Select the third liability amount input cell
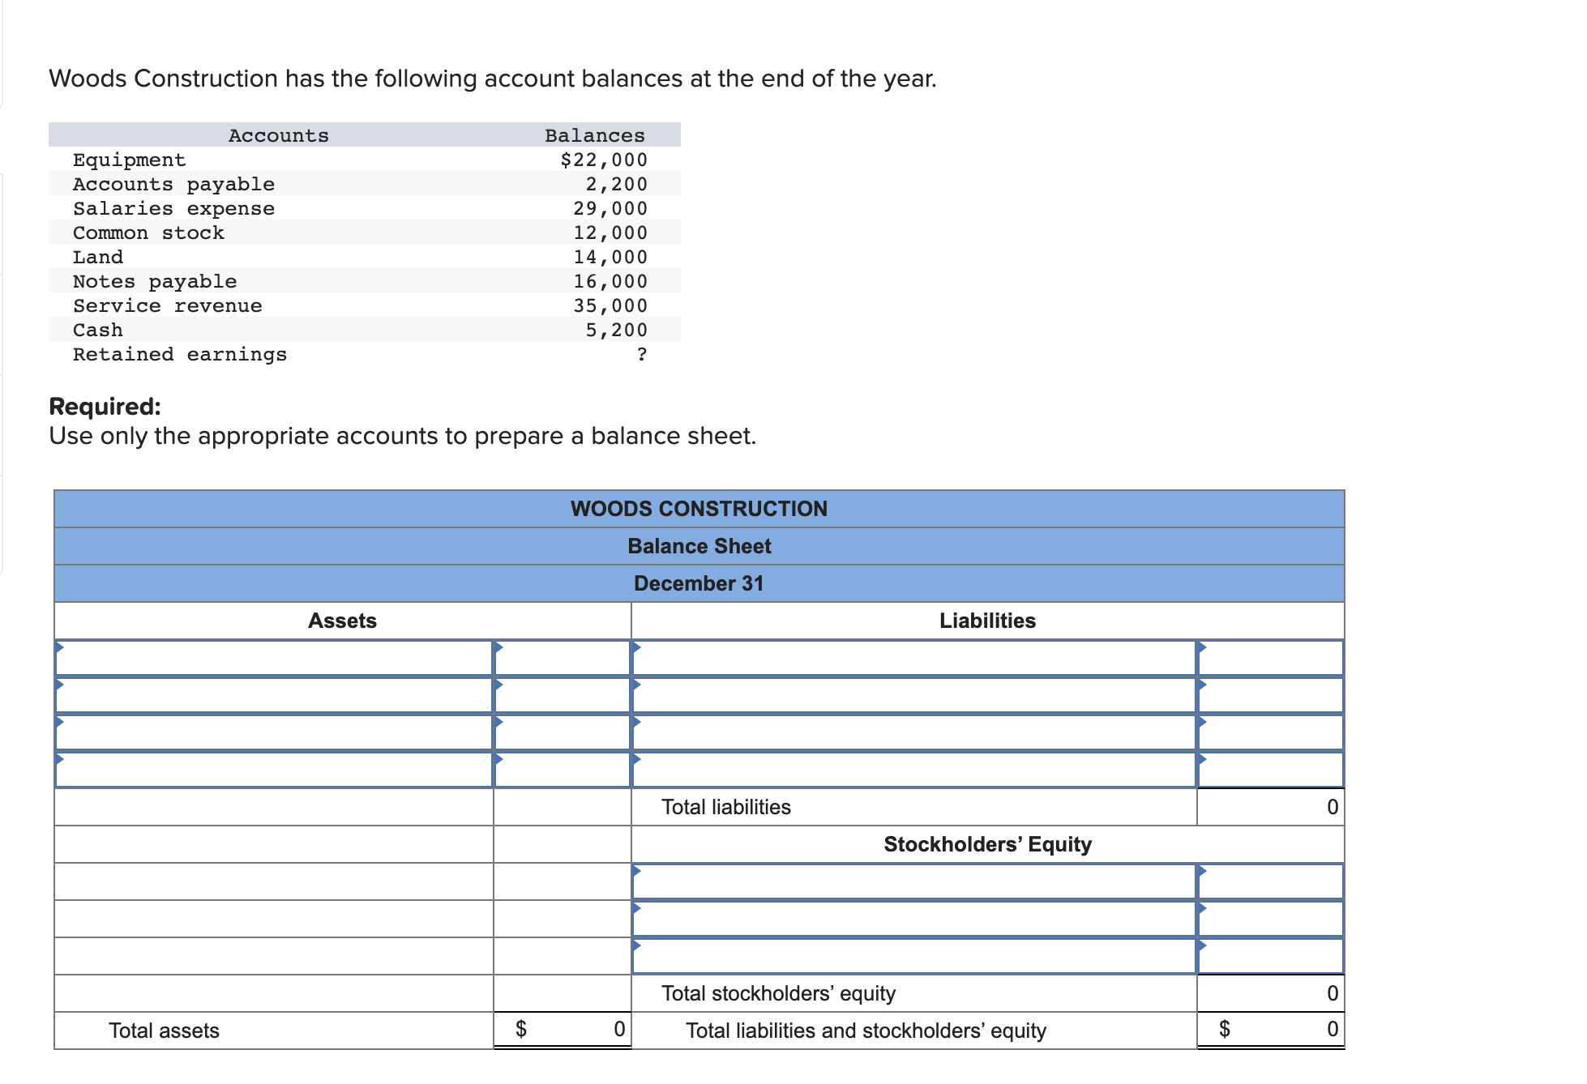The image size is (1587, 1084). tap(1268, 732)
